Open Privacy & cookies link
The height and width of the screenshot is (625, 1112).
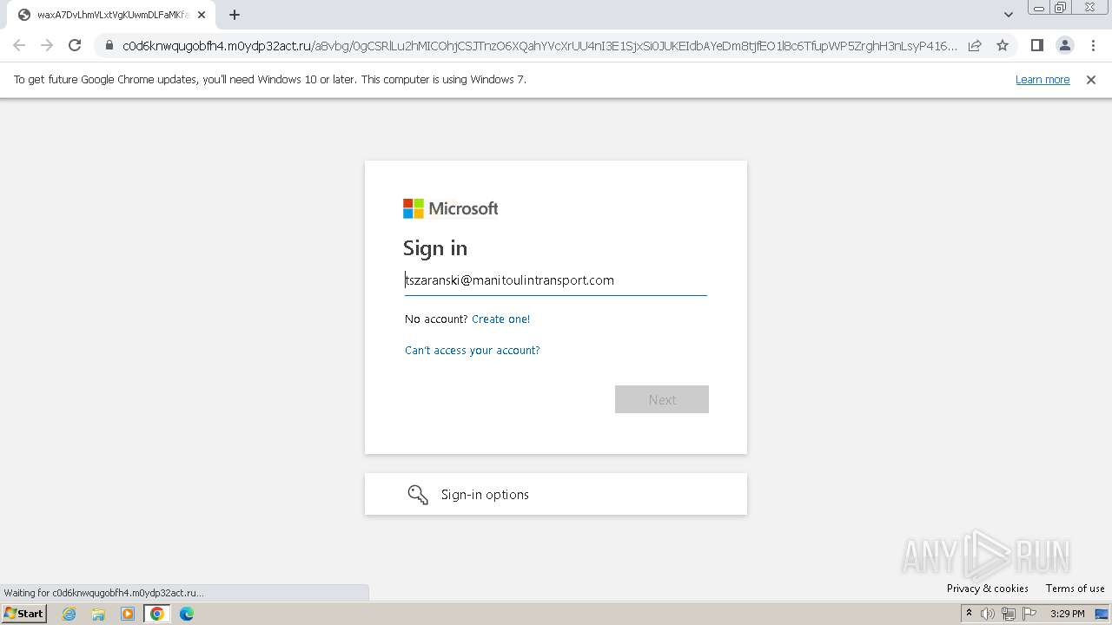(988, 589)
